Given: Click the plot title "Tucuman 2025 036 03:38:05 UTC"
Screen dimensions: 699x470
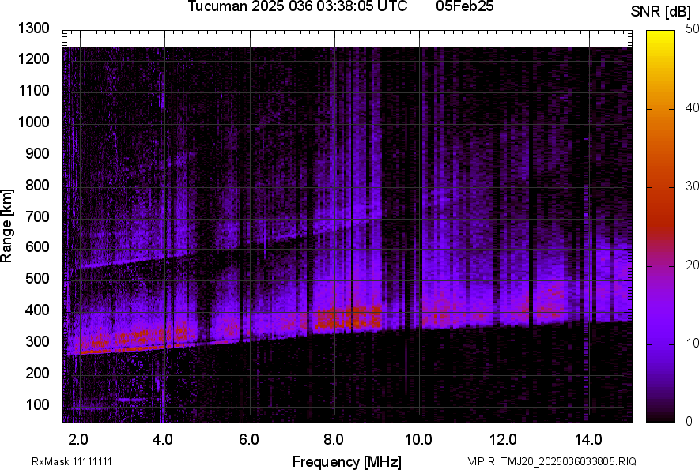Looking at the screenshot, I should (297, 6).
